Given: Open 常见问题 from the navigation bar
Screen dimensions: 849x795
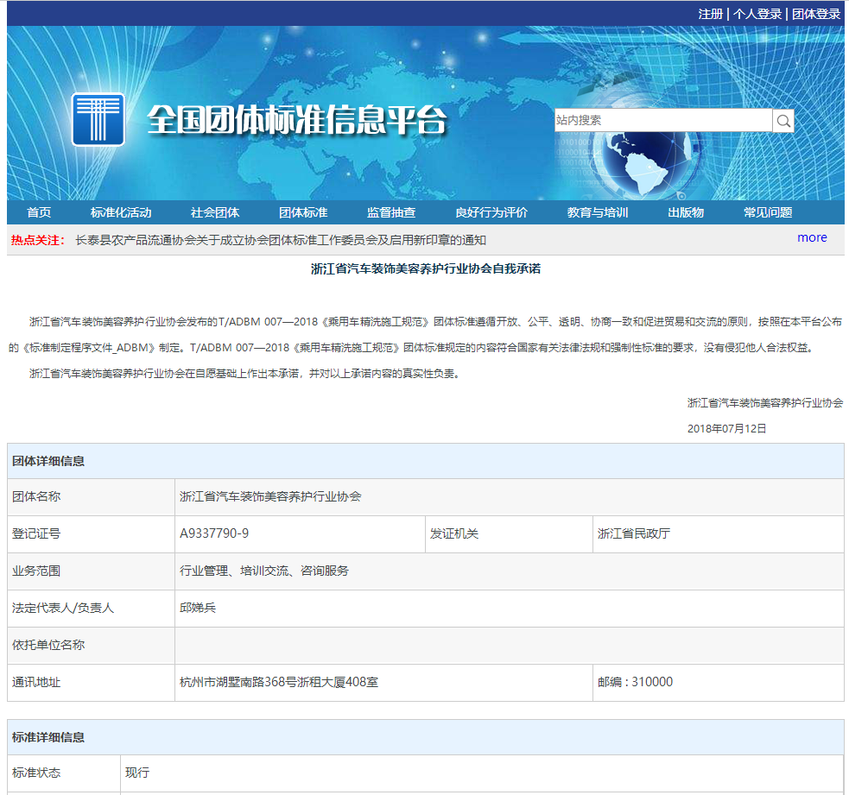Looking at the screenshot, I should [767, 211].
